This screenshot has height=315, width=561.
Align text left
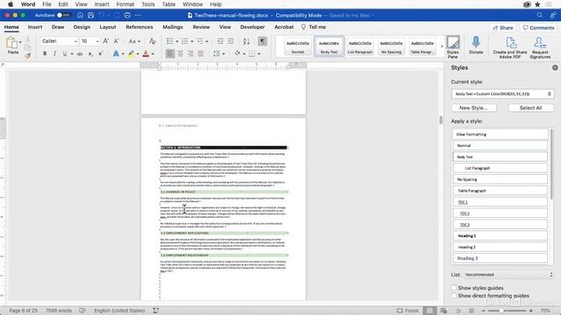tap(170, 53)
